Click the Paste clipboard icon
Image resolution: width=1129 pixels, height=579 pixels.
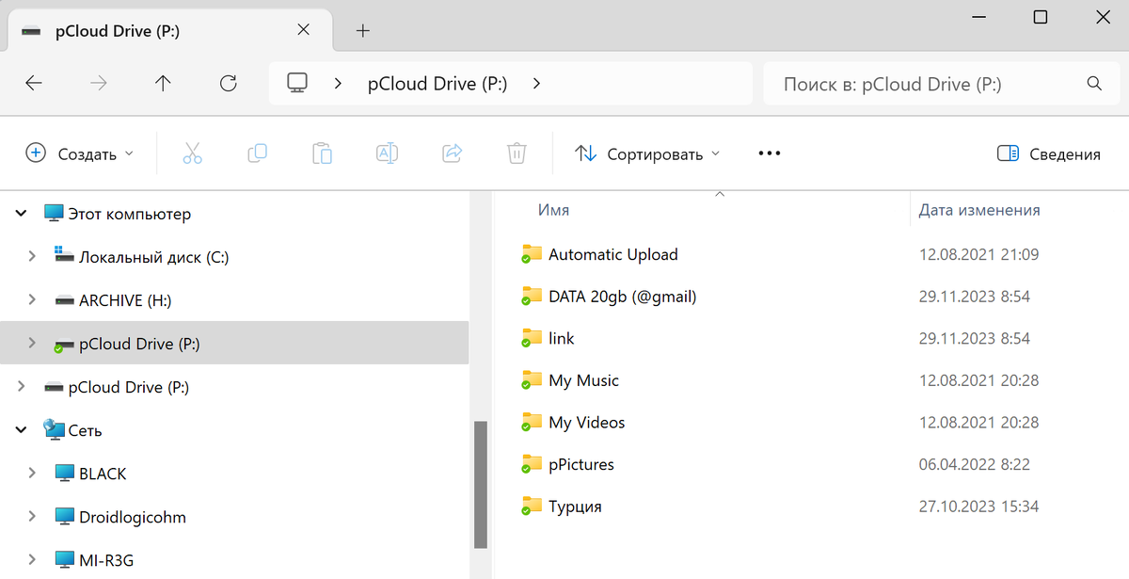(322, 153)
